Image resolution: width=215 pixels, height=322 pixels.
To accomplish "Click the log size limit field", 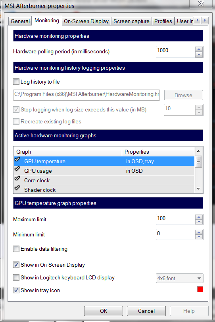I will point(179,110).
